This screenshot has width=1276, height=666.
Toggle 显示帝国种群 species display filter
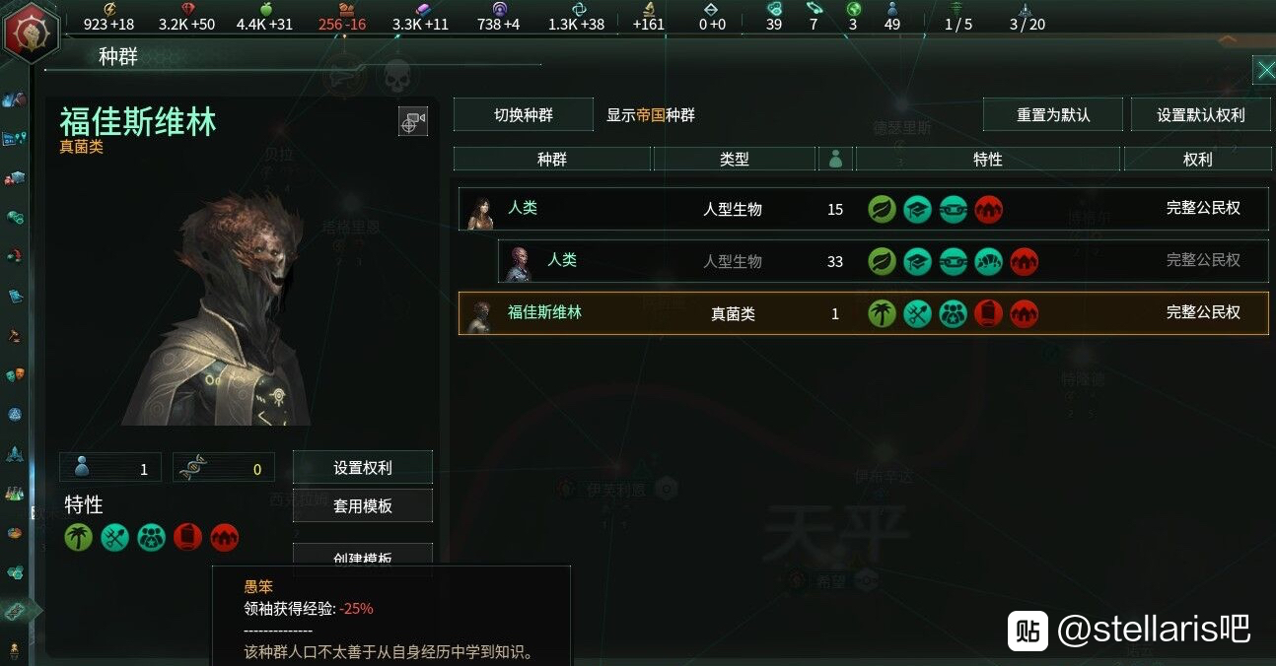[651, 115]
